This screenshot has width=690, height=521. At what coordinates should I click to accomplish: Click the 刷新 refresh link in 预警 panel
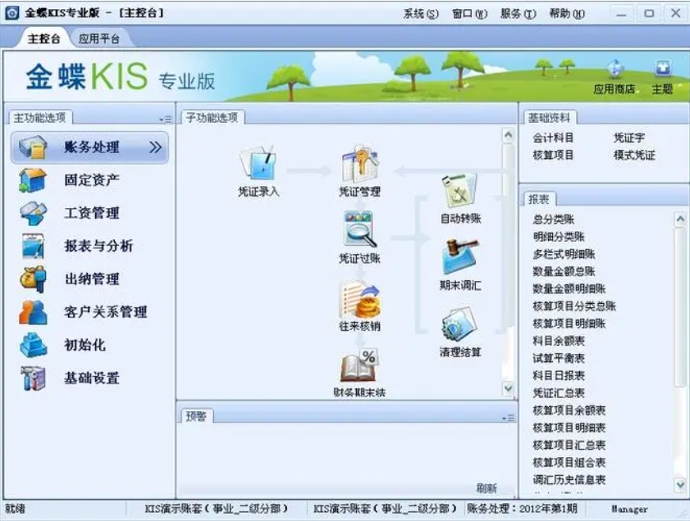tap(487, 488)
